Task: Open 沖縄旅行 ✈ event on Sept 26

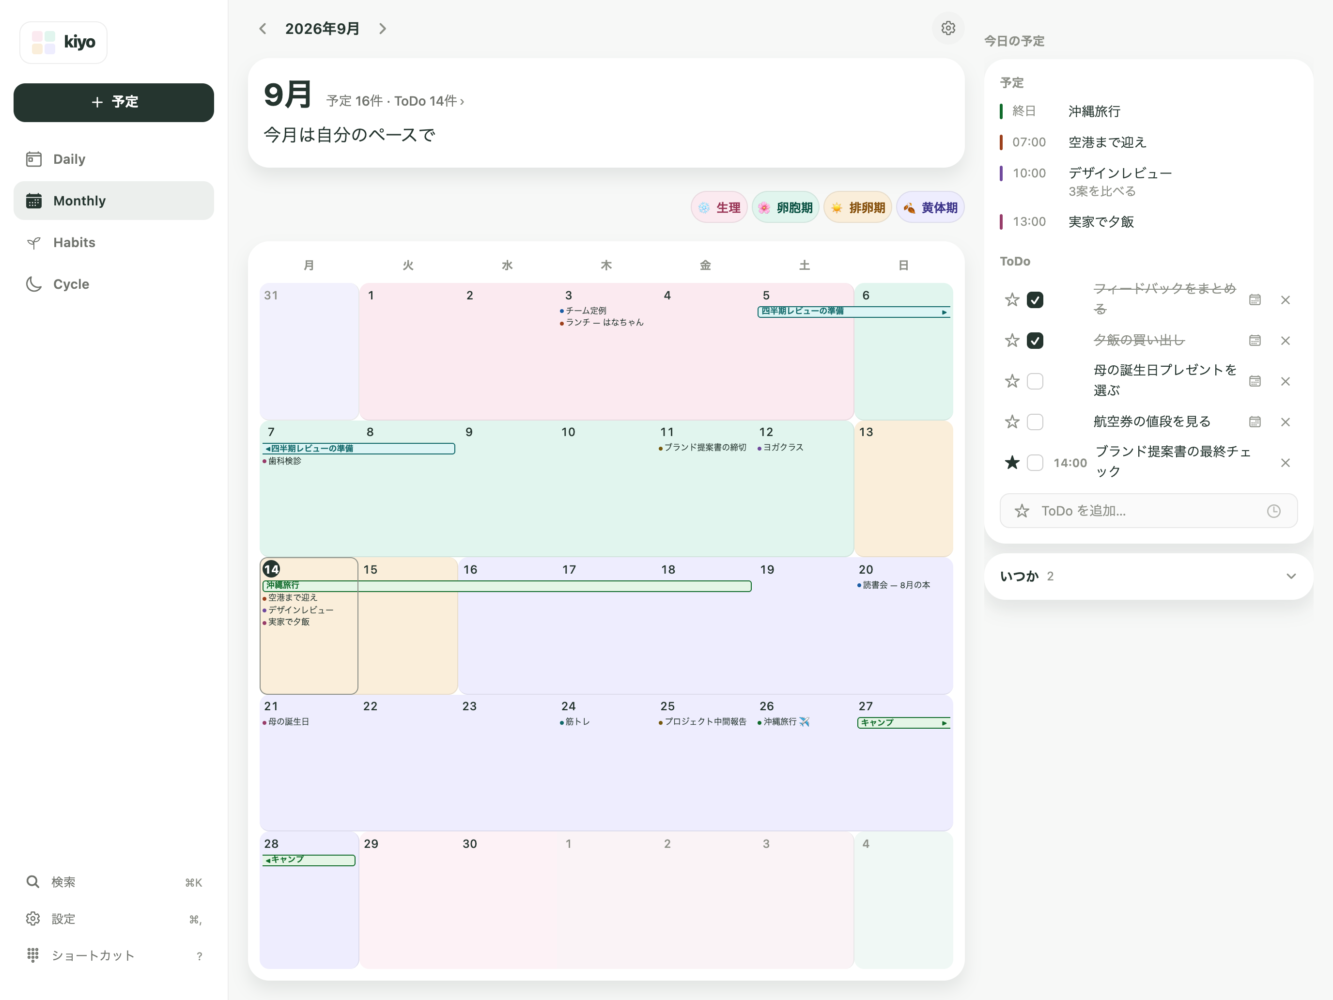Action: 784,721
